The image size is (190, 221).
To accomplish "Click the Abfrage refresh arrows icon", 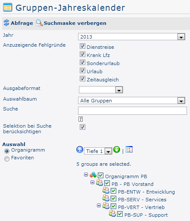I will tap(6, 23).
